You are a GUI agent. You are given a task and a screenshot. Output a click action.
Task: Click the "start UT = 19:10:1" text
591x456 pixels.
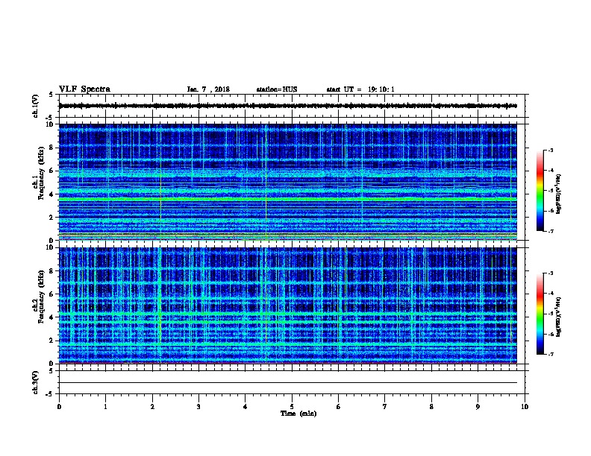click(x=360, y=89)
